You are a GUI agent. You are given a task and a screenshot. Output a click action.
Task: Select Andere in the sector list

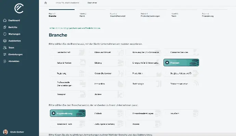143,124
